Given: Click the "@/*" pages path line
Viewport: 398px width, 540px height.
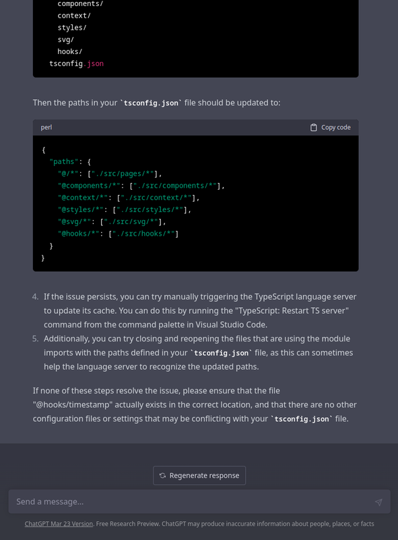Looking at the screenshot, I should 110,173.
